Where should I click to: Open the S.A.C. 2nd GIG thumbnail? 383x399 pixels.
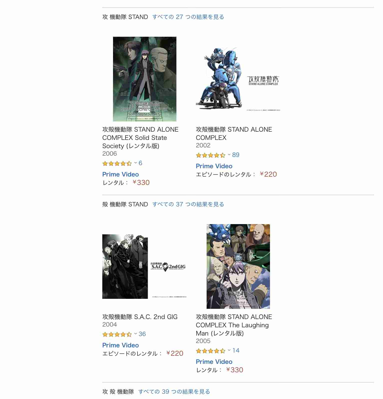tap(144, 266)
